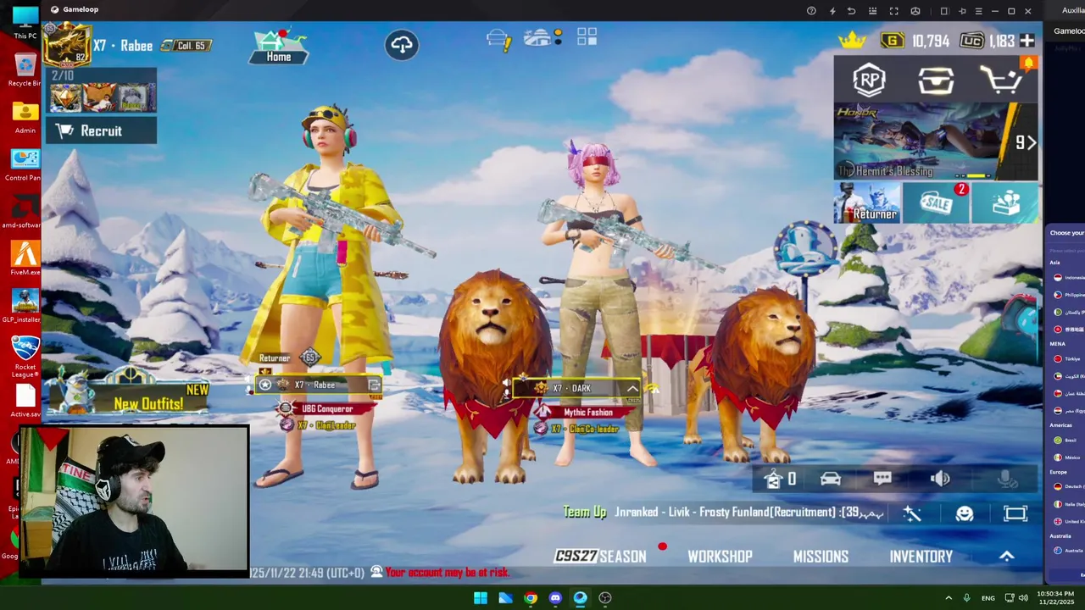Open the Gameloop keymapping keyboard icon
The height and width of the screenshot is (610, 1085).
873,11
